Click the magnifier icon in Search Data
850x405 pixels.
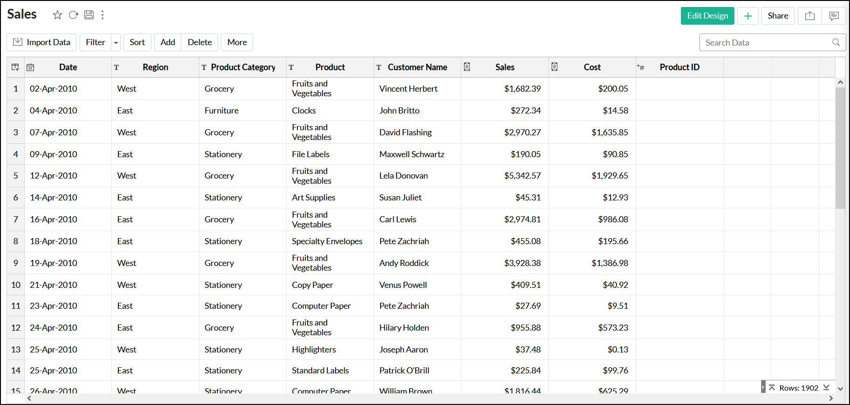tap(836, 42)
